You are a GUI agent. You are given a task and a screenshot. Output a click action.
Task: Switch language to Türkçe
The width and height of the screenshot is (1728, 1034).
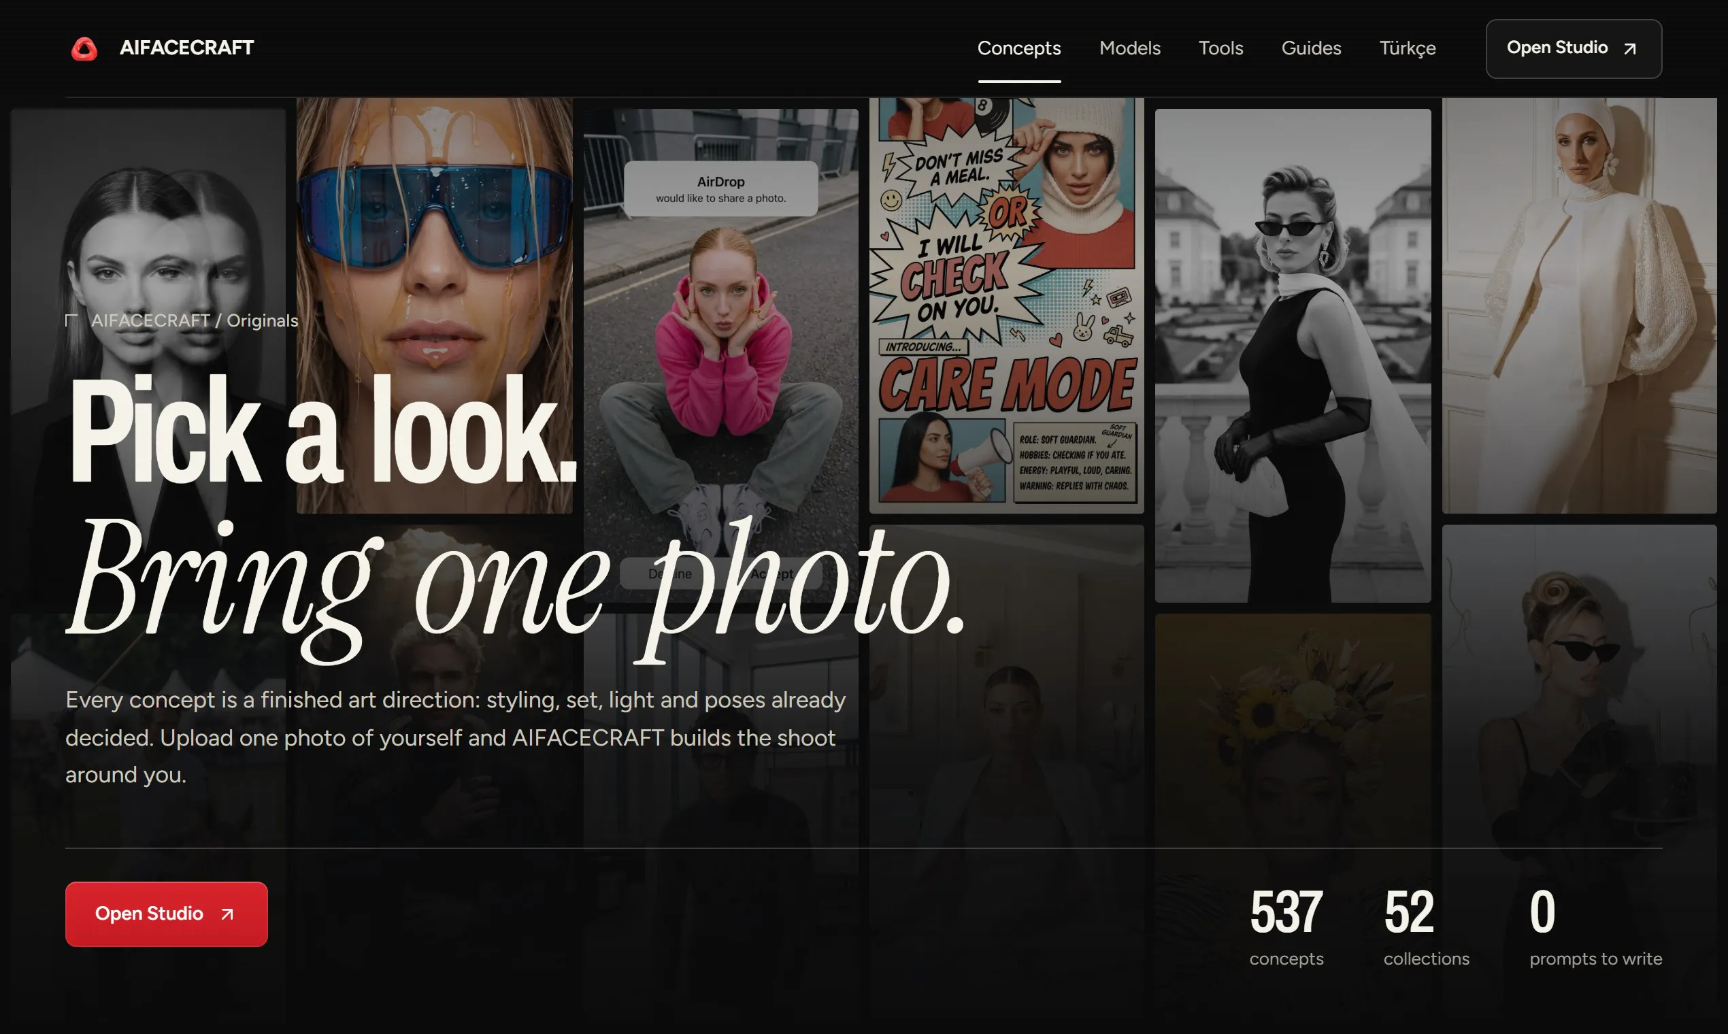[1408, 48]
